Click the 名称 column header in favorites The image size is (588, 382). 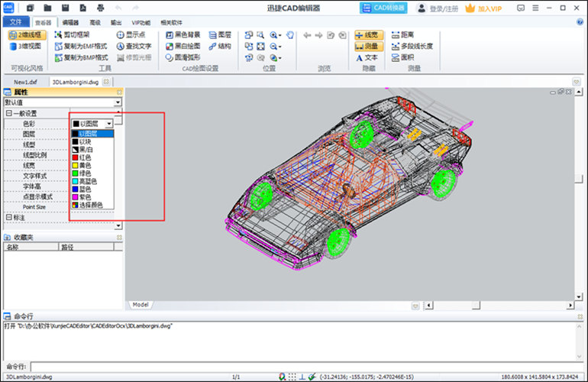point(31,247)
